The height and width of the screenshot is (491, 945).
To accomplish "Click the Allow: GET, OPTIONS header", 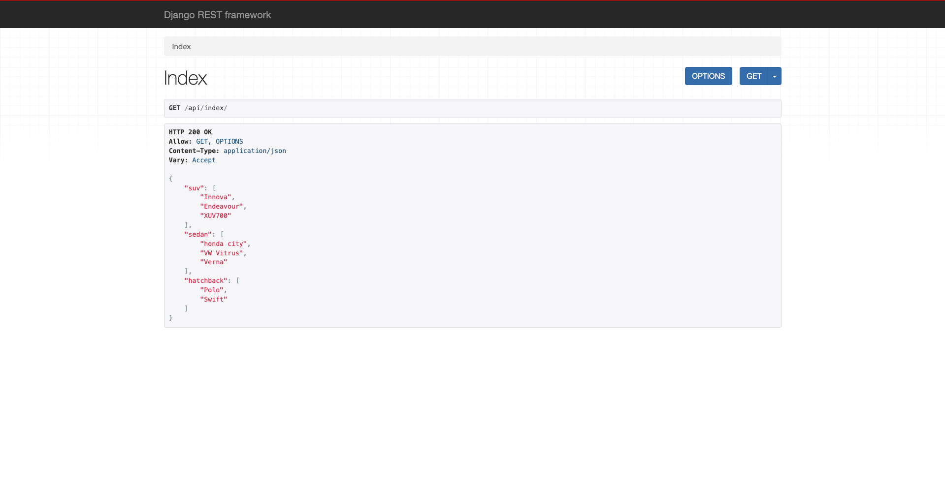I will point(206,142).
